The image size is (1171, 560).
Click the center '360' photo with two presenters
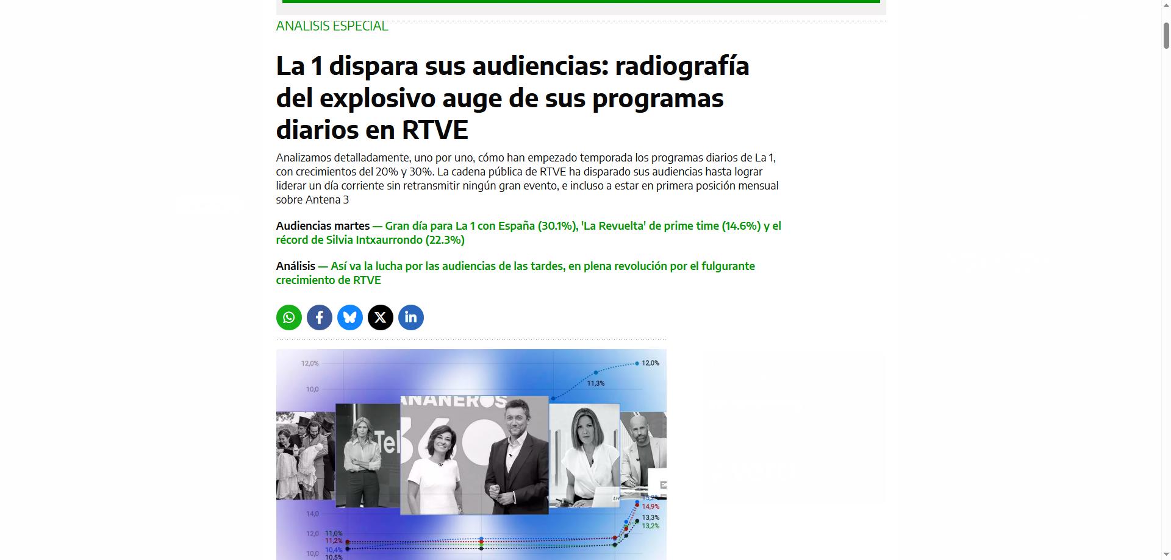click(474, 455)
